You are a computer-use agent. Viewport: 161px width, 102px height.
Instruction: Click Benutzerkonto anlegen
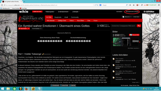132,12
